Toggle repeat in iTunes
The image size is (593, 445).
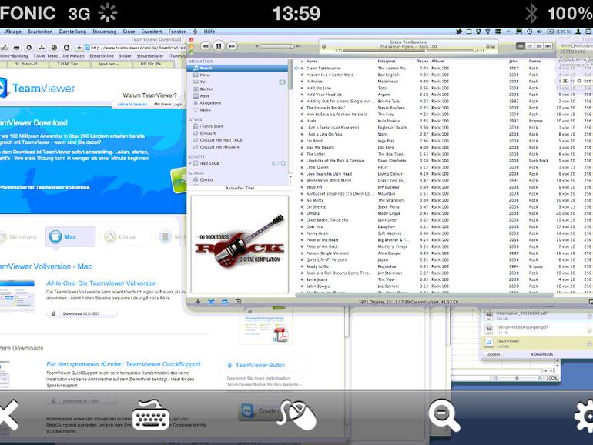pyautogui.click(x=225, y=302)
